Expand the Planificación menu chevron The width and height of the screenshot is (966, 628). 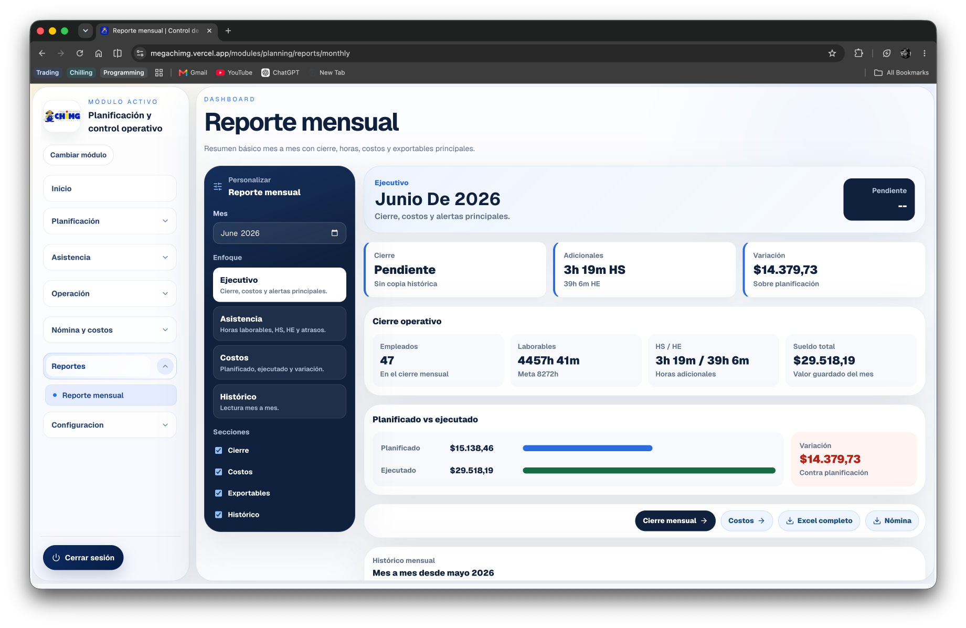click(165, 221)
